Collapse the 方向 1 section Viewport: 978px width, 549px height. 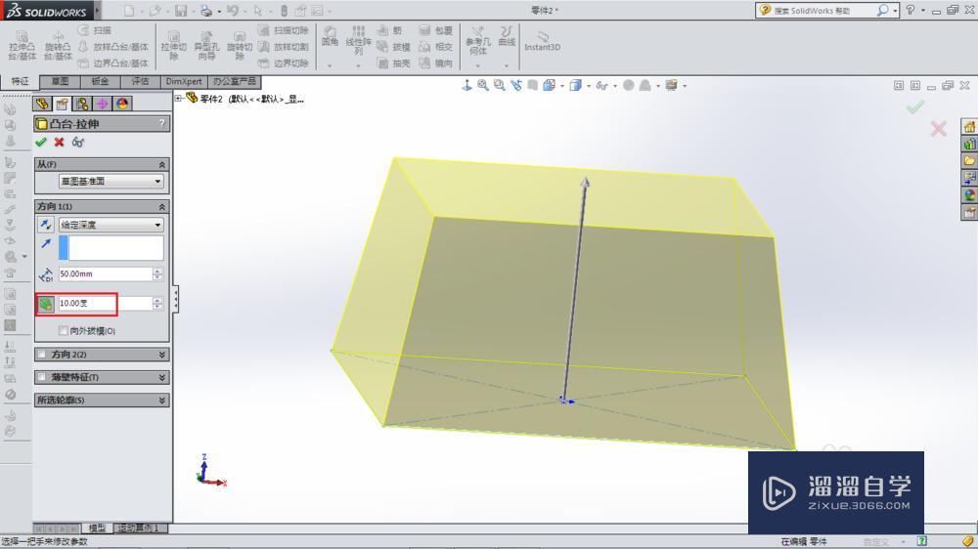(x=162, y=206)
